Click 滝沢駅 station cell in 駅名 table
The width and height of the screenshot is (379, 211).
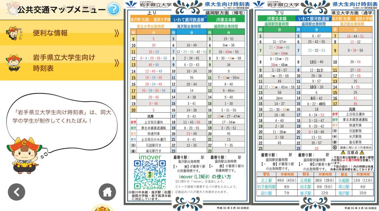[344, 193]
